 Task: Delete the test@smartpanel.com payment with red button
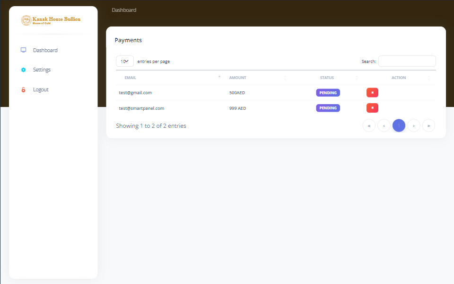tap(372, 108)
